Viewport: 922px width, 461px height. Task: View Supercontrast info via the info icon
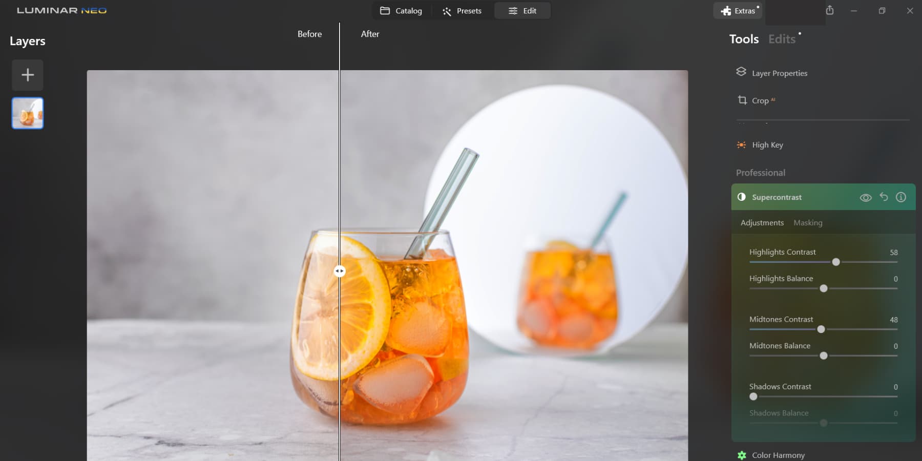pos(901,197)
